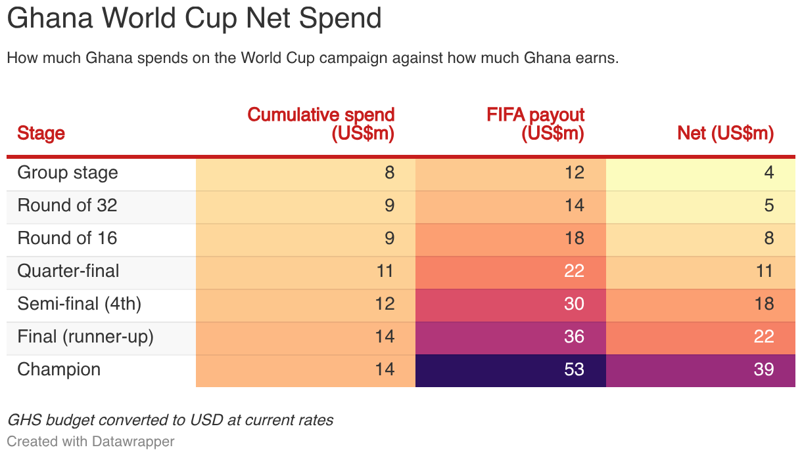This screenshot has width=802, height=458.
Task: Click the Stage column header
Action: point(41,133)
